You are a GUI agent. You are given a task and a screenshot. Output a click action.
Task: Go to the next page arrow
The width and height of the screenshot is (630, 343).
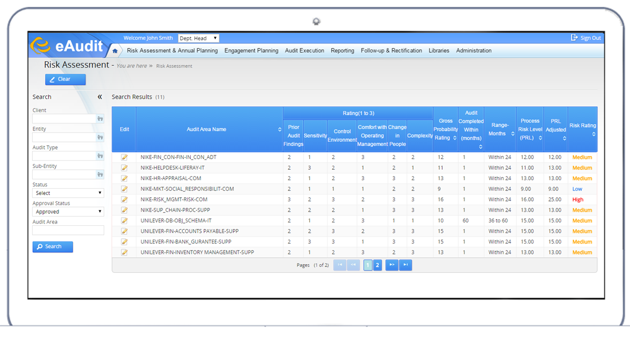coord(392,265)
